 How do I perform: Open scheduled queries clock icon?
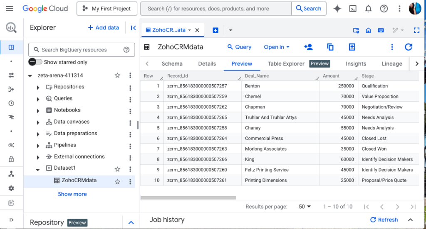pyautogui.click(x=11, y=103)
